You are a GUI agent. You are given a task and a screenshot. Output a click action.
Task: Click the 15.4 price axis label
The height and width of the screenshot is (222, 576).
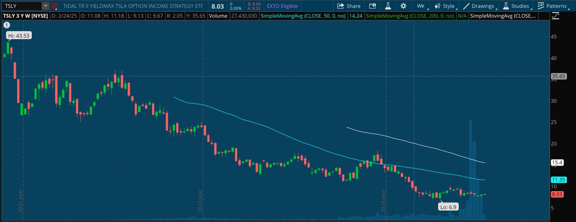(557, 163)
